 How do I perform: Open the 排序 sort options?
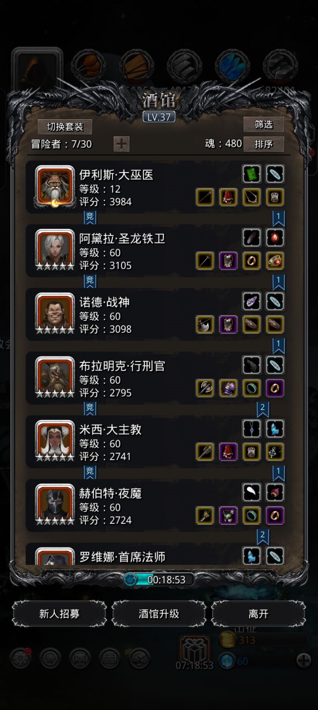coord(264,144)
